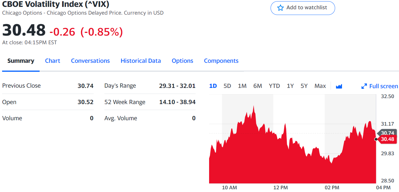Select the 1D chart range
This screenshot has height=192, width=399.
[x=213, y=86]
